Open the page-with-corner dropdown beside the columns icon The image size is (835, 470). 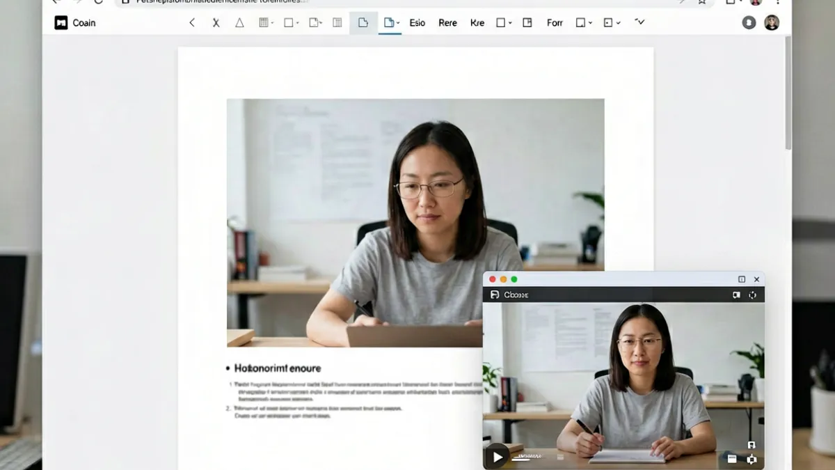pos(316,23)
